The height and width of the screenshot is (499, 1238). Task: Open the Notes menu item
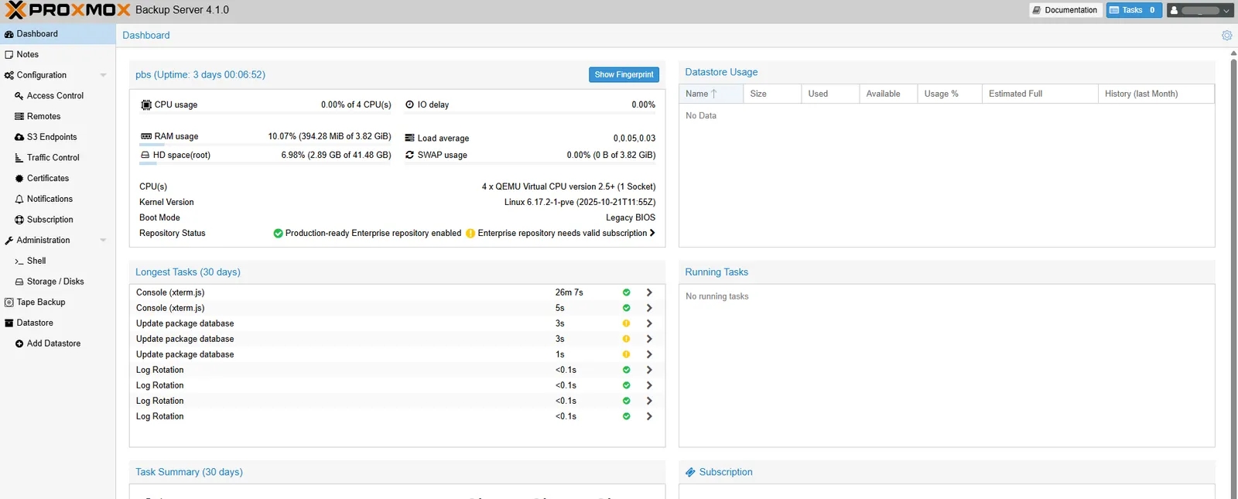click(58, 55)
